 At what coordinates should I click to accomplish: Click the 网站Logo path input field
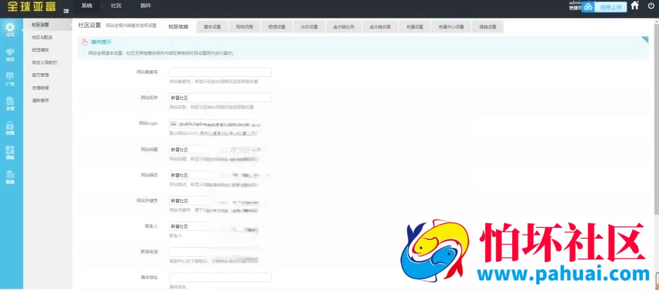(x=220, y=124)
